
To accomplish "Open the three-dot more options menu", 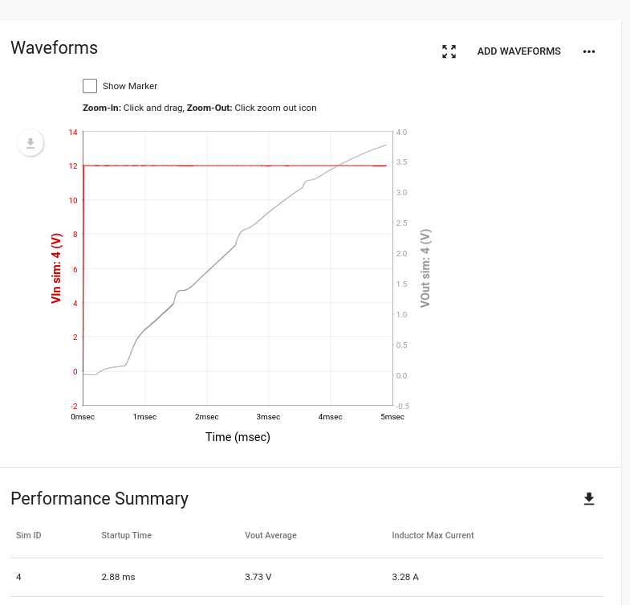I will pos(589,51).
